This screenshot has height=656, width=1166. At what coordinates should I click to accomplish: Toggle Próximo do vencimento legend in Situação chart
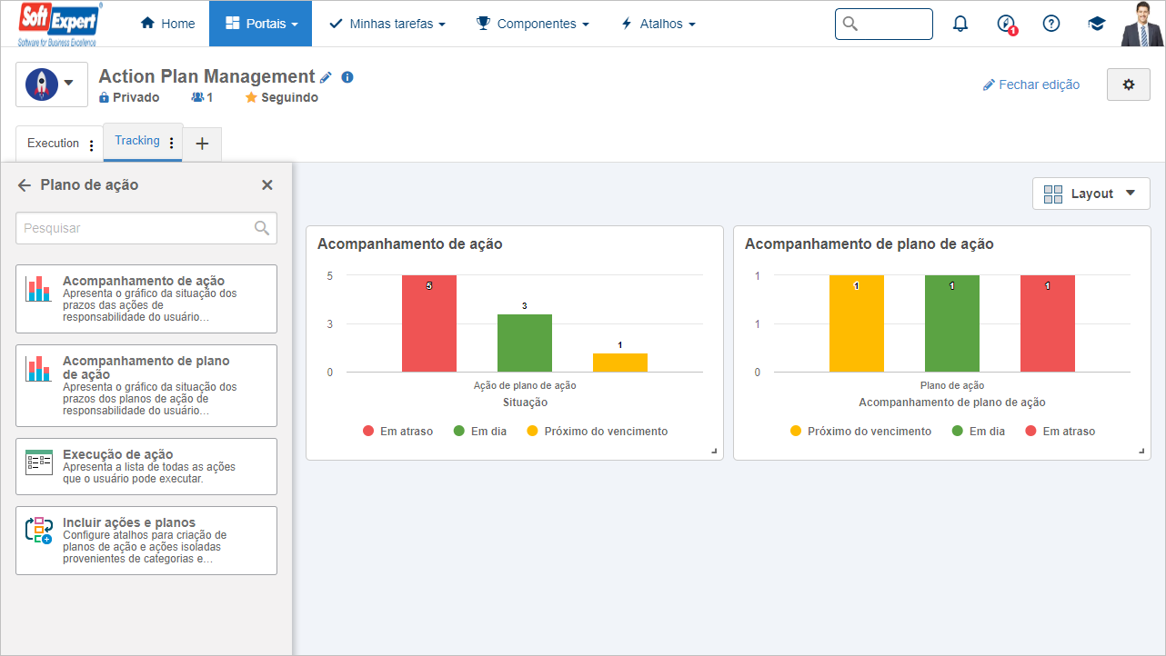click(x=597, y=432)
